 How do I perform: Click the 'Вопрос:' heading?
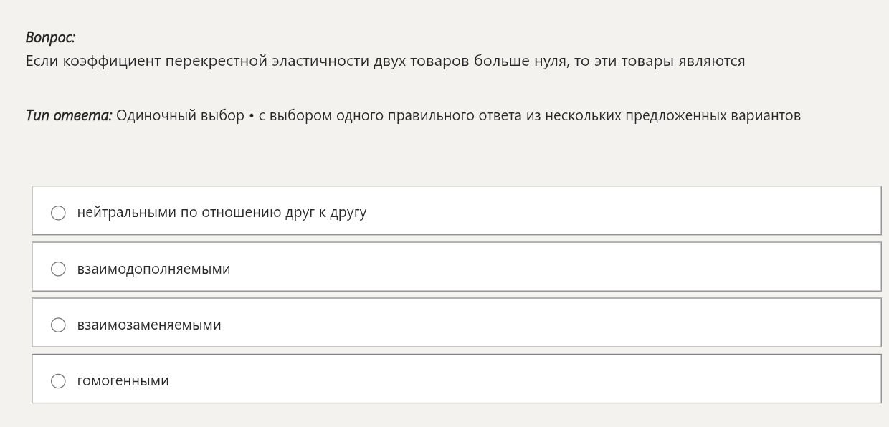point(50,37)
